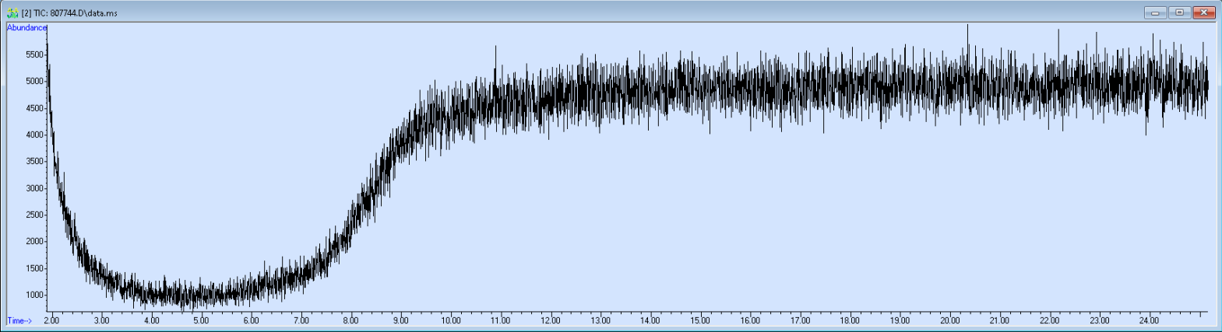Maximize the TIC chromatogram window

[x=1179, y=12]
